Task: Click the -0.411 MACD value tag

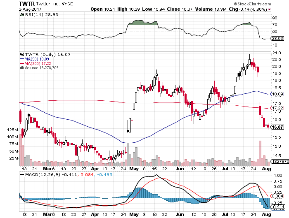Action: coord(277,206)
